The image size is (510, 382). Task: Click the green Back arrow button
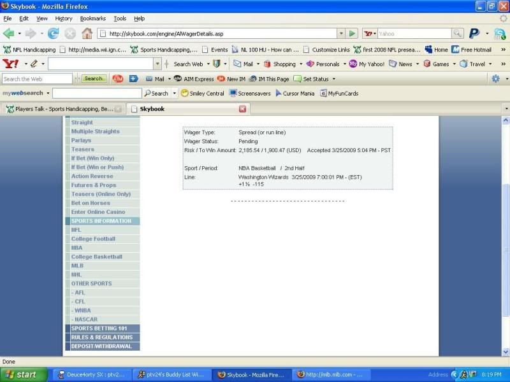(9, 34)
